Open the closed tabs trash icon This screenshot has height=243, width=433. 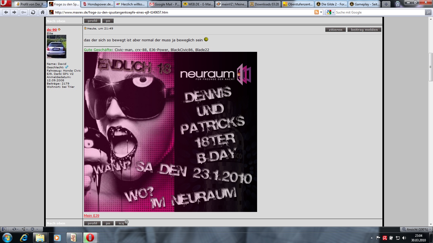(x=398, y=4)
